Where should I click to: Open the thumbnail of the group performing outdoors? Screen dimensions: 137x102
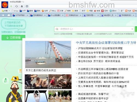point(60,96)
